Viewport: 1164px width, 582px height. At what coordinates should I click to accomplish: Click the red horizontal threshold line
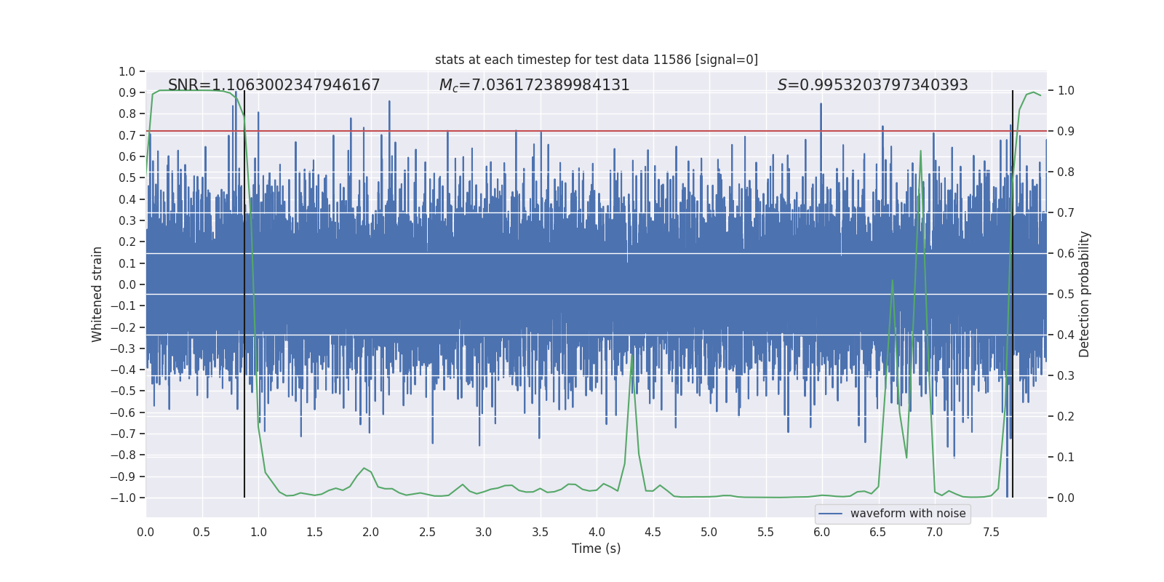(597, 131)
